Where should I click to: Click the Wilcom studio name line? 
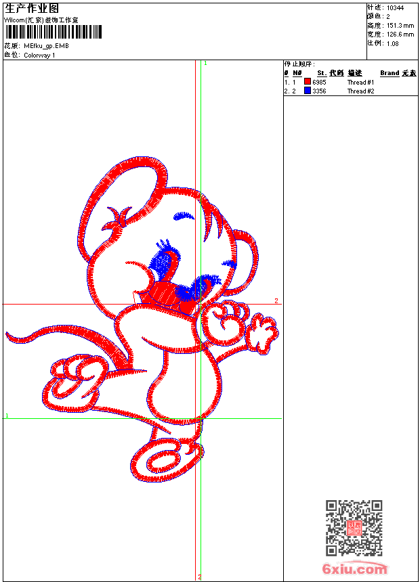tap(41, 20)
